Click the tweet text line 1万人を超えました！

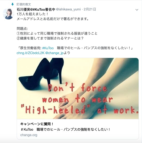point(33,14)
